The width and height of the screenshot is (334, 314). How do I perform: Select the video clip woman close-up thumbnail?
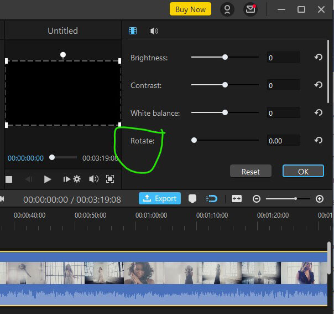pyautogui.click(x=144, y=273)
